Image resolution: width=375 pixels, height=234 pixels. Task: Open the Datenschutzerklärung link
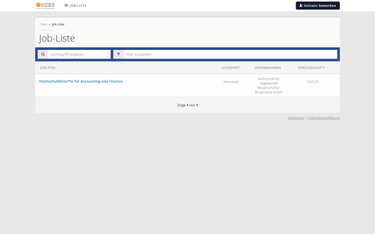[324, 118]
